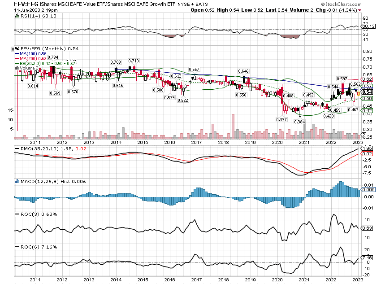Click the green 0.50 Bollinger middle axis tag
The width and height of the screenshot is (381, 284).
tap(367, 98)
